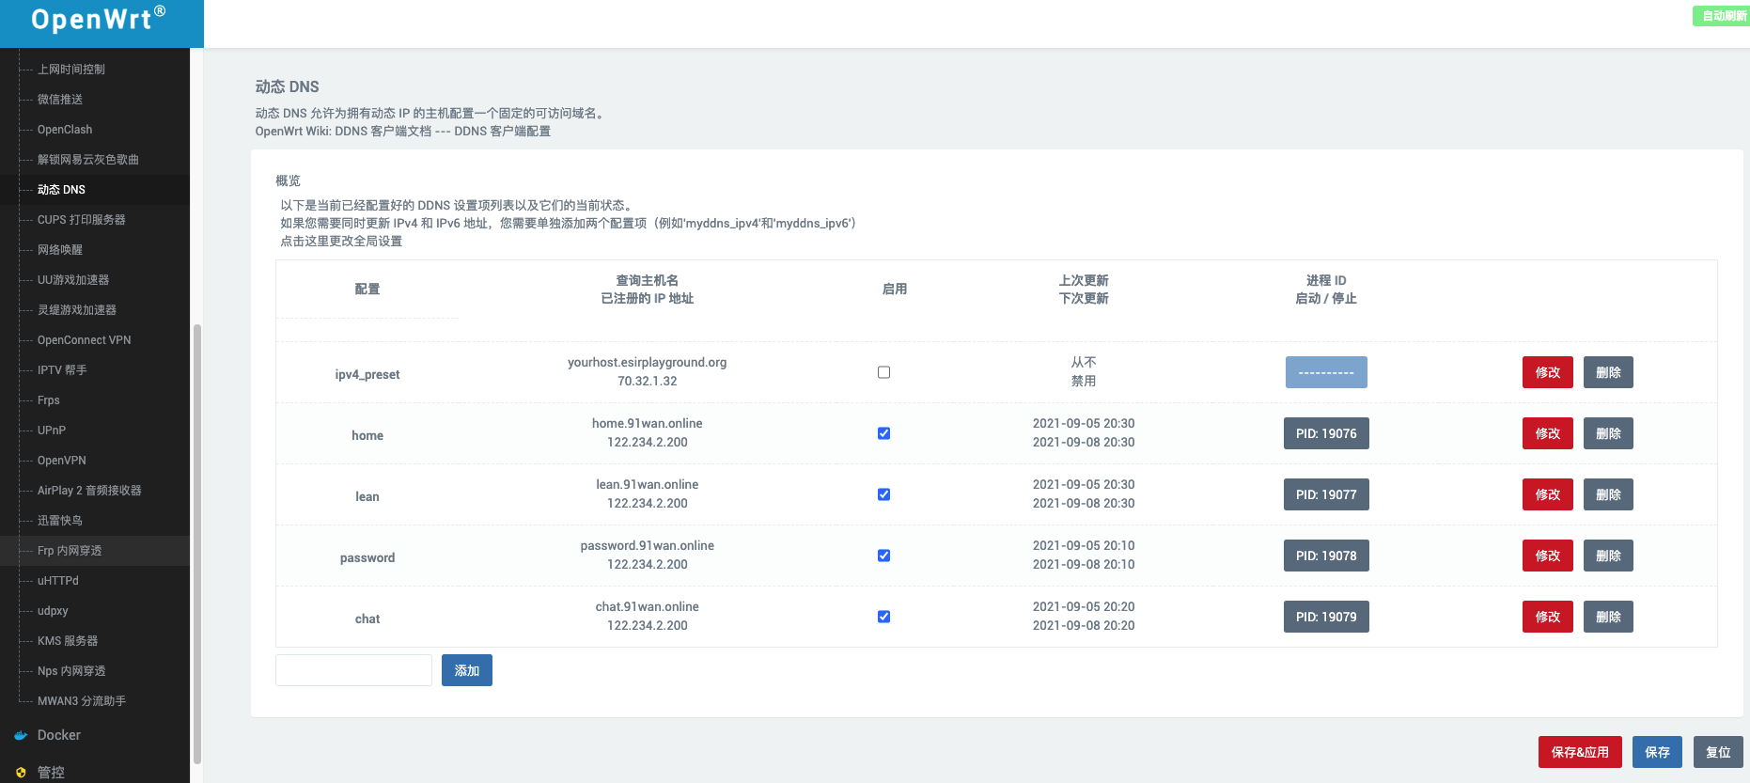The image size is (1750, 783).
Task: Open OpenClash in the sidebar
Action: click(x=65, y=130)
